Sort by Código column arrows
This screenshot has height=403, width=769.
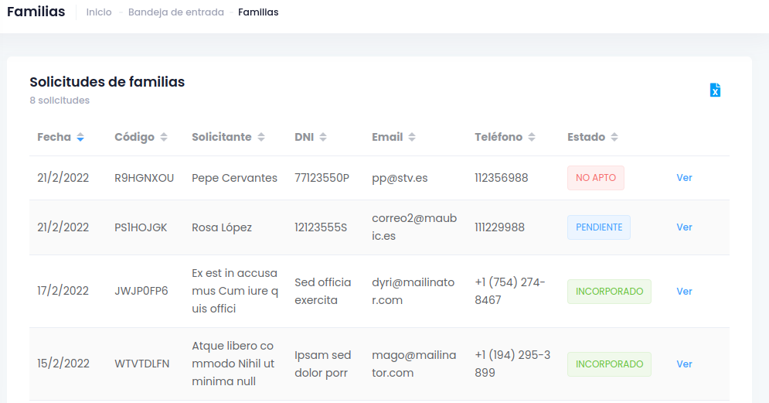click(163, 137)
